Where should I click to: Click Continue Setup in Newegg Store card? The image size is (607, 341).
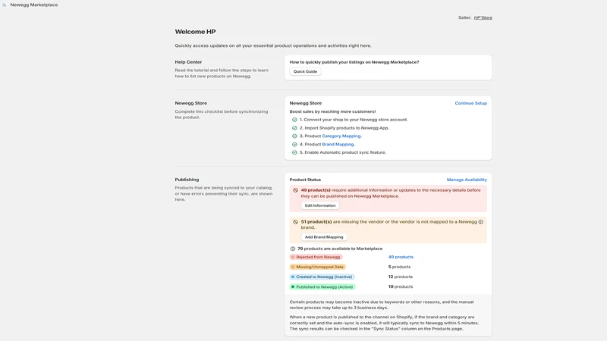pos(470,103)
